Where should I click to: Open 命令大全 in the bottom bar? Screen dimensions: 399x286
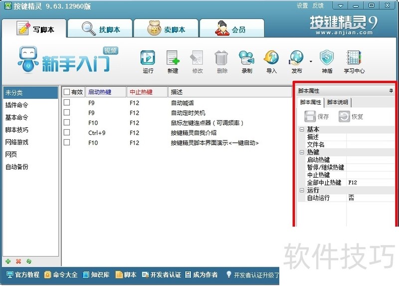point(61,275)
